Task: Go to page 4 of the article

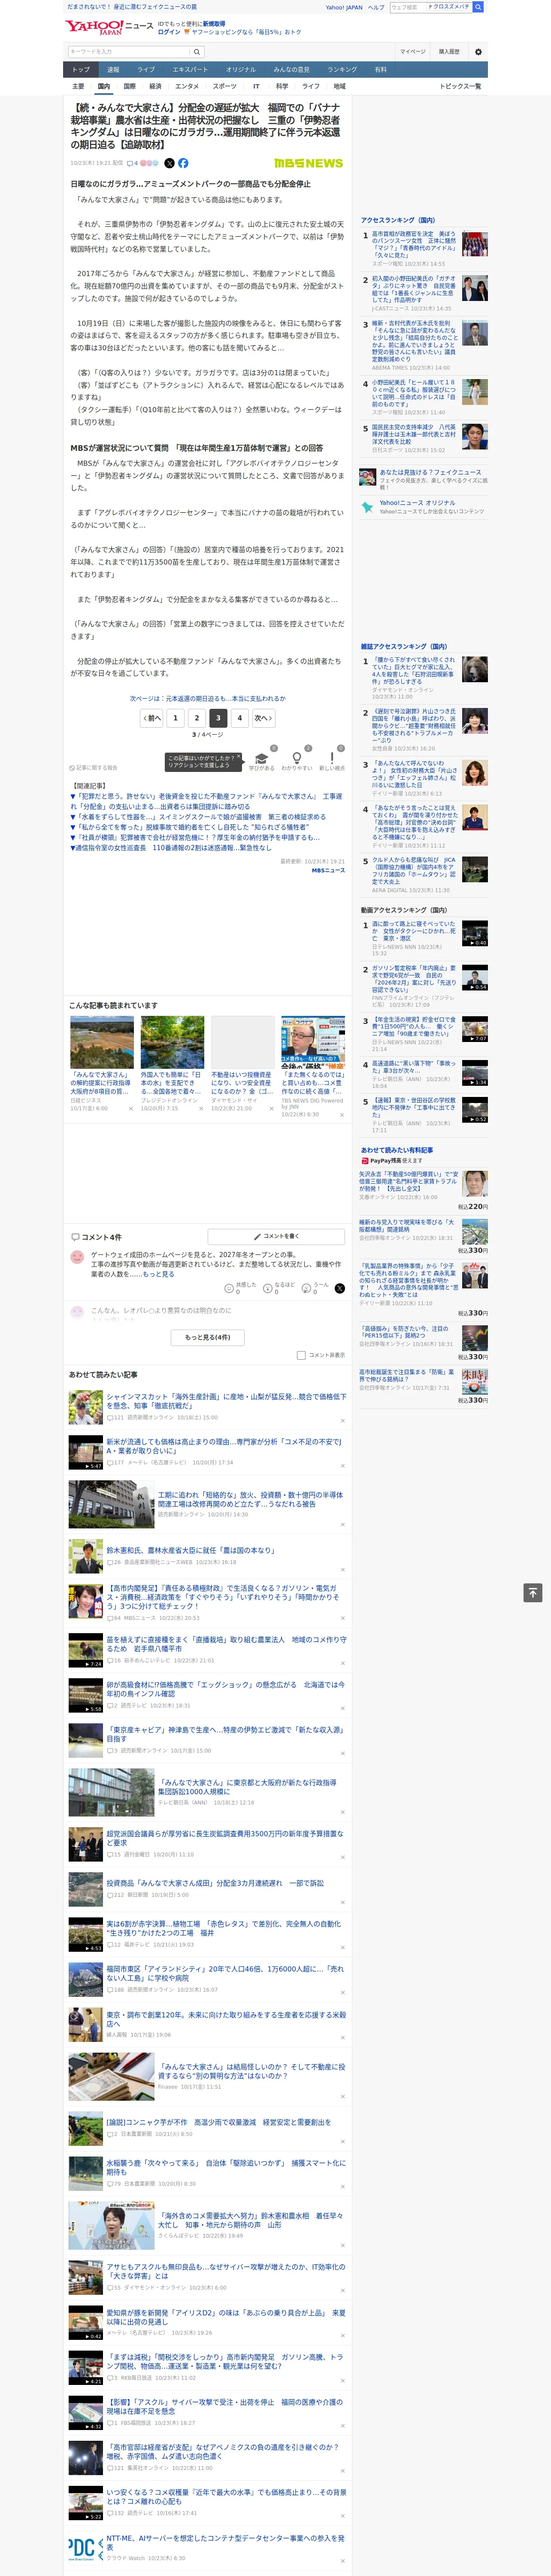Action: [x=239, y=718]
